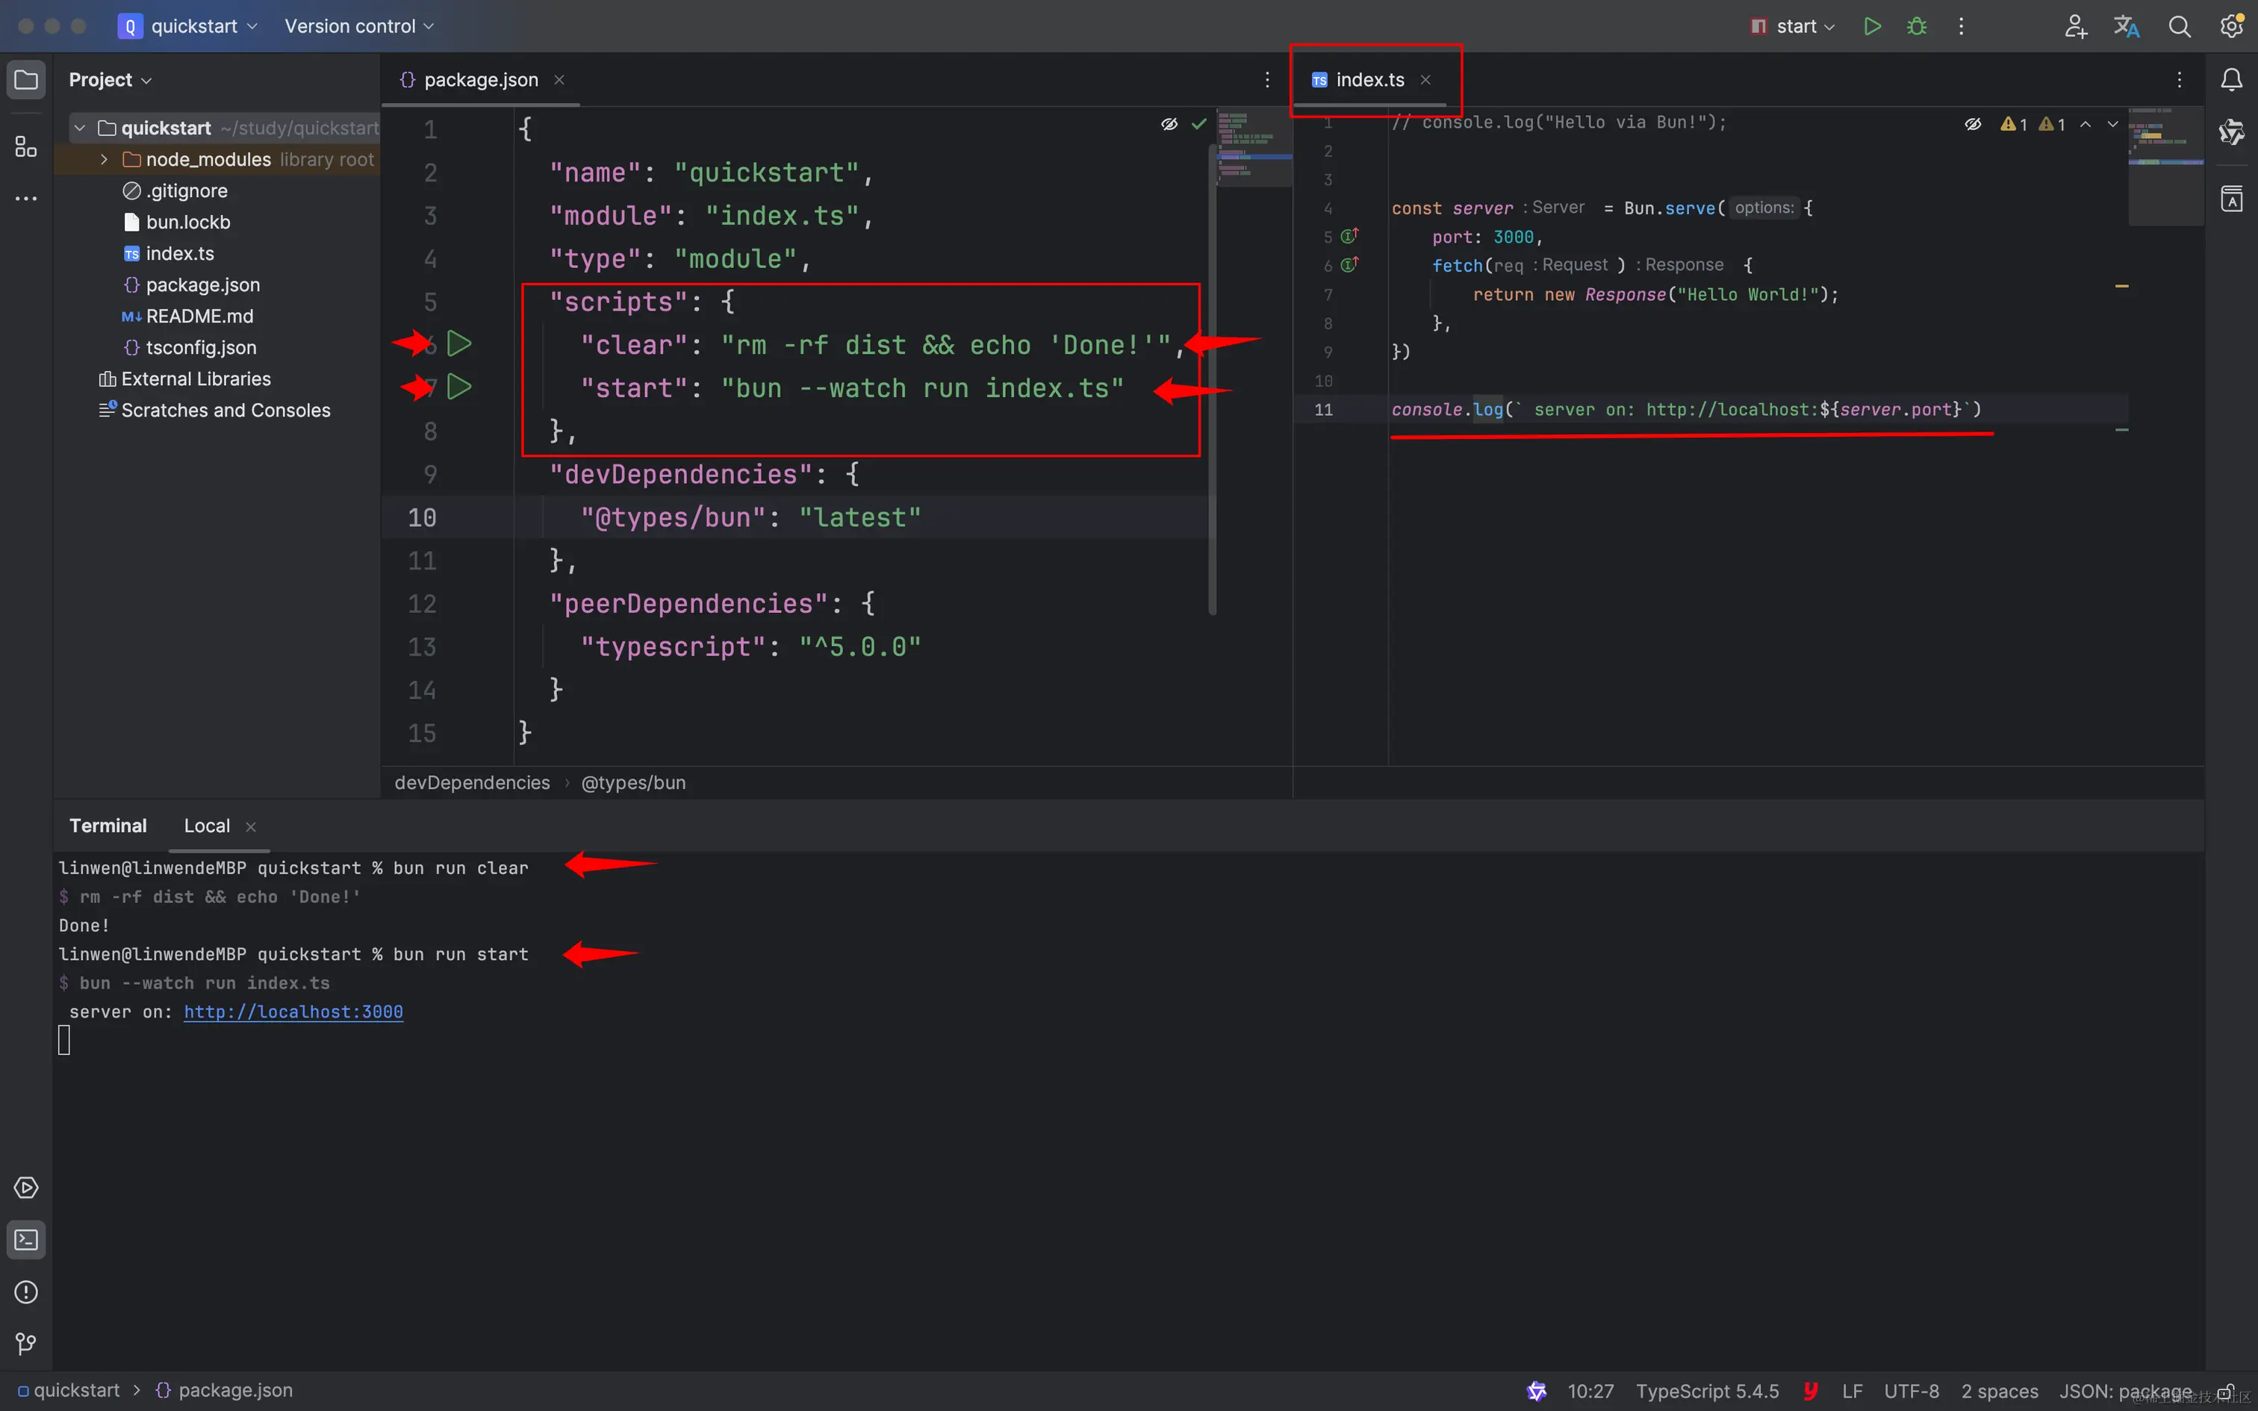2258x1411 pixels.
Task: Collapse the quickstart root folder
Action: tap(79, 128)
